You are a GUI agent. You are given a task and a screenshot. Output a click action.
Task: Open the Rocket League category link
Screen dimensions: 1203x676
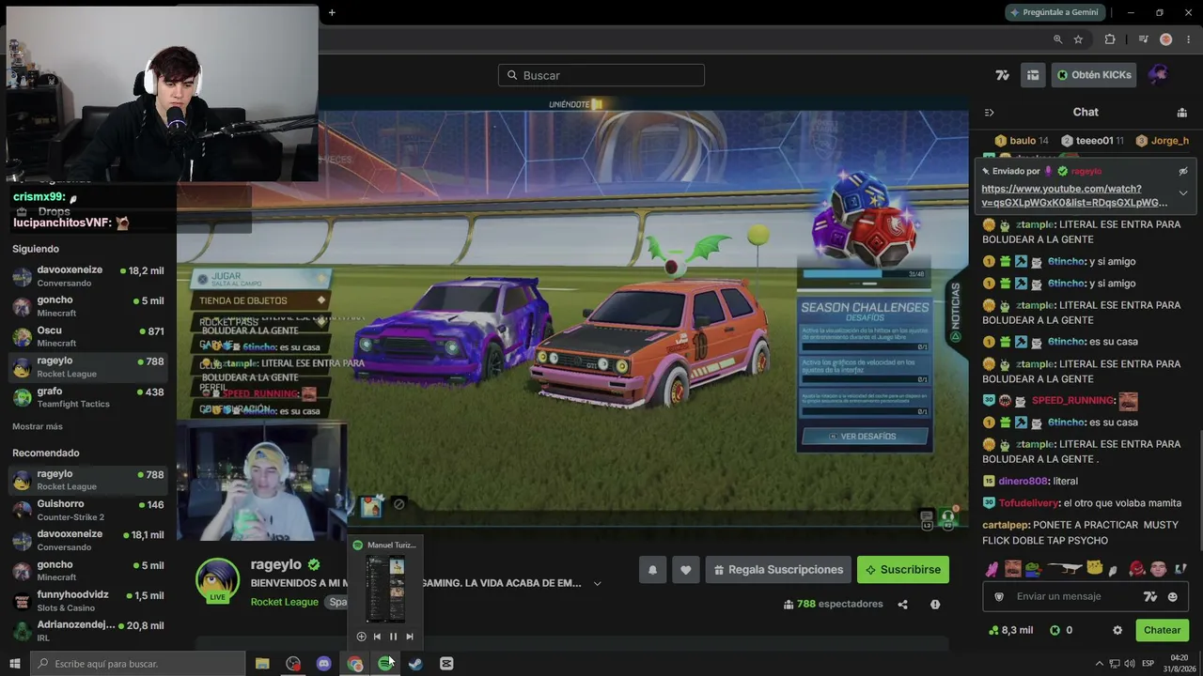click(x=285, y=602)
